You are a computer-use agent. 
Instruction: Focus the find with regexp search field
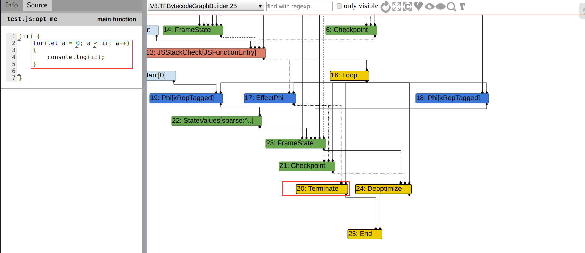(x=299, y=6)
